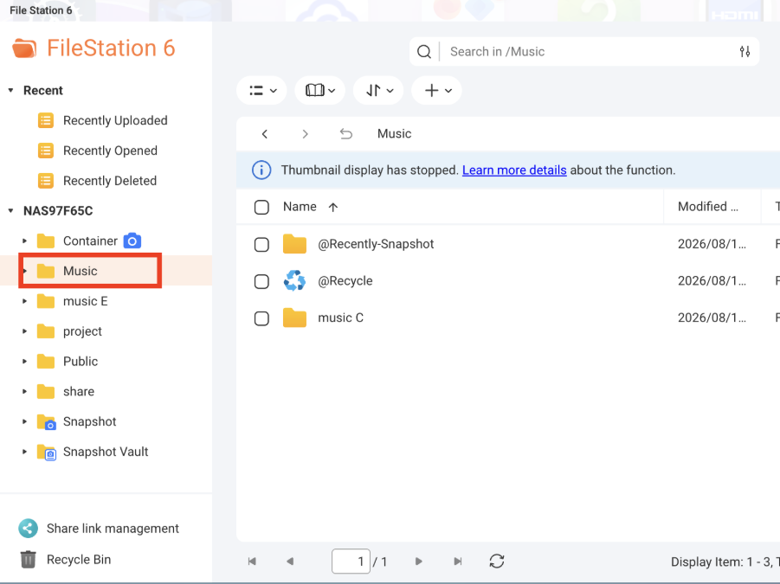
Task: Expand the Container folder
Action: point(24,241)
